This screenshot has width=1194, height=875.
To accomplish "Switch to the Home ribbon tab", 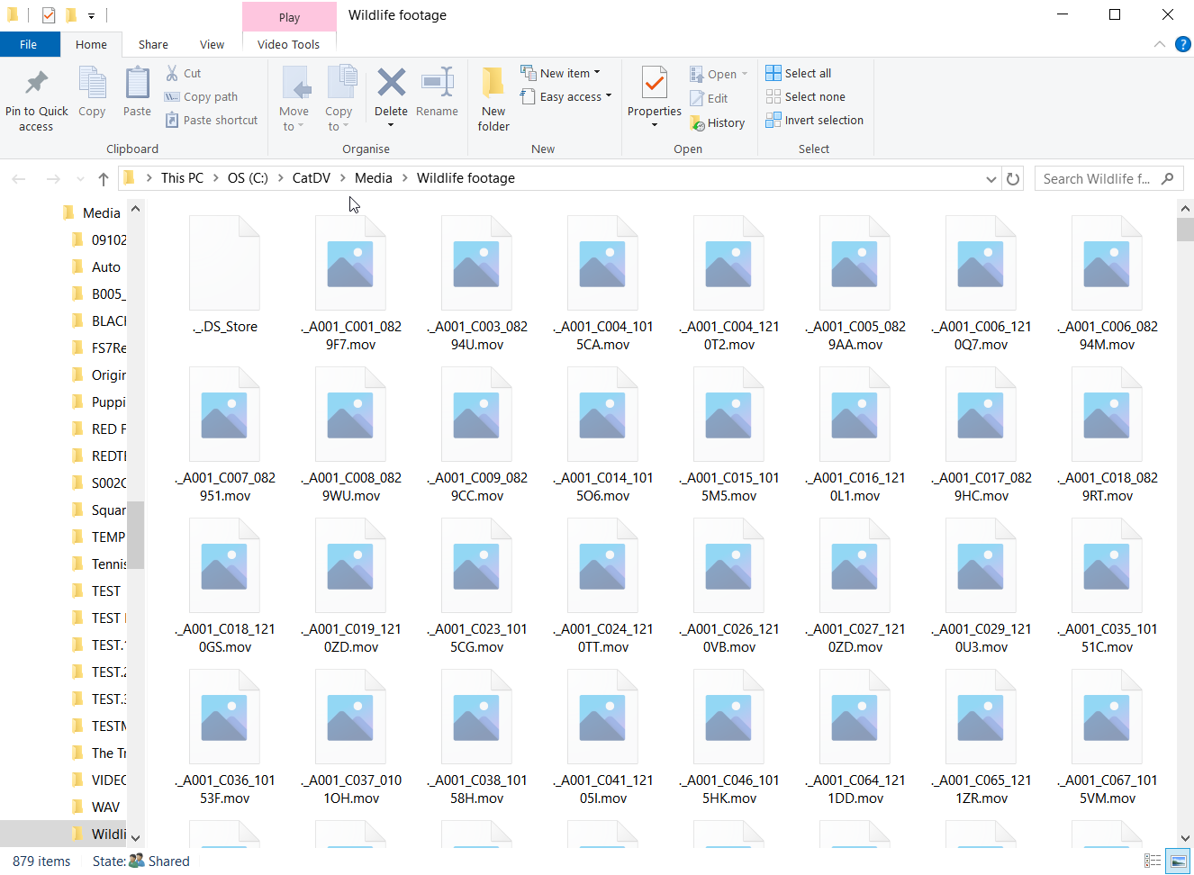I will pos(91,44).
